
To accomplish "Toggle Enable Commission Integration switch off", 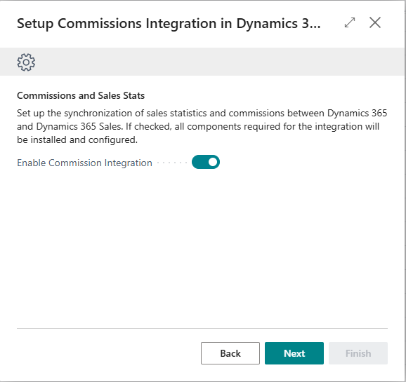I will (206, 162).
